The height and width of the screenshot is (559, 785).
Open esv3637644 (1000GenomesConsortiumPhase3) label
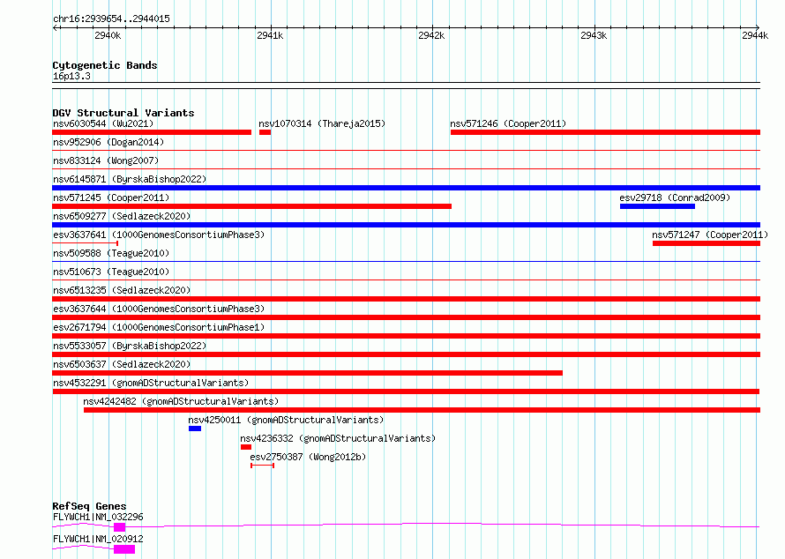point(159,309)
